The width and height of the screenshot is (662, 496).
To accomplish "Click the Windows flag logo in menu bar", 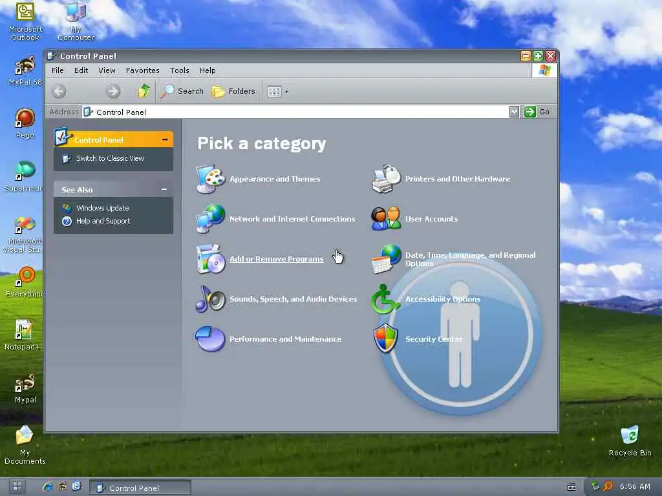I will [544, 70].
